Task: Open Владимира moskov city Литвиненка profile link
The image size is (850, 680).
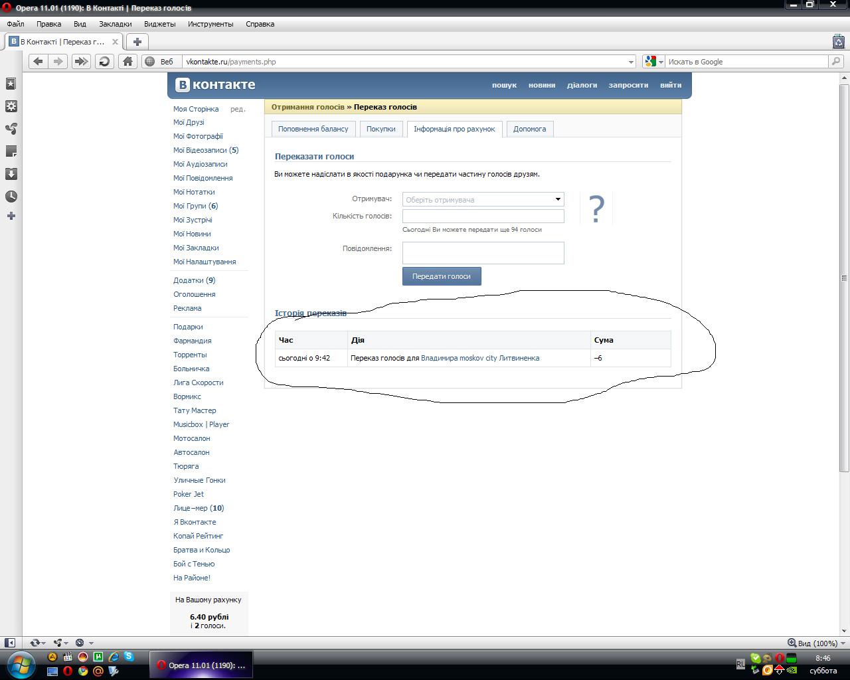Action: 480,358
